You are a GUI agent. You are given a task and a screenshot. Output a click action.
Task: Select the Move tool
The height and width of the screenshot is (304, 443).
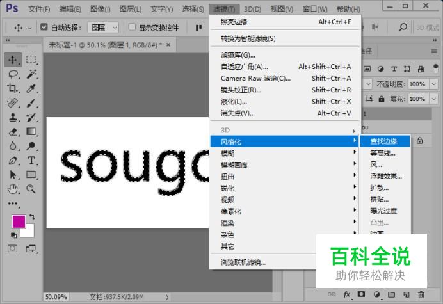(x=13, y=60)
